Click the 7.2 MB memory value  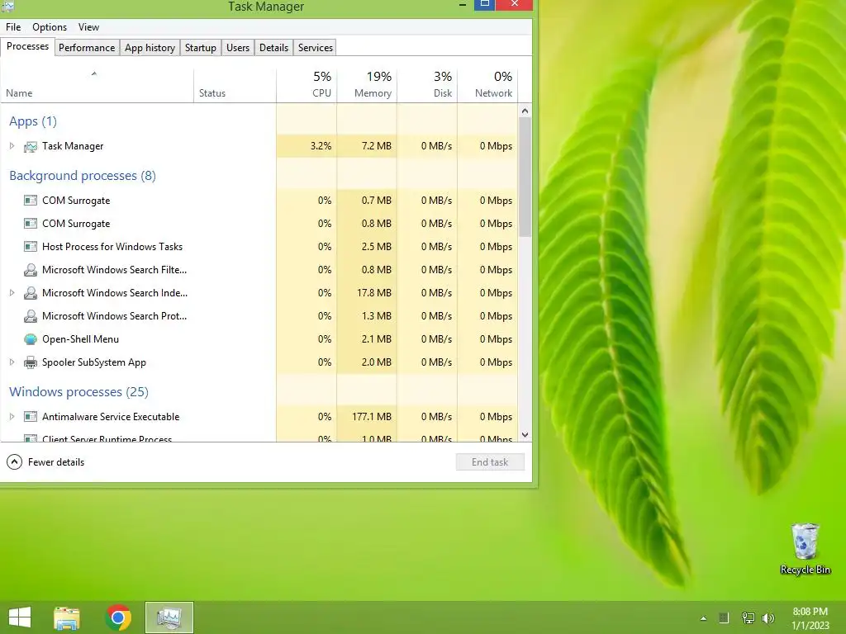(x=377, y=146)
